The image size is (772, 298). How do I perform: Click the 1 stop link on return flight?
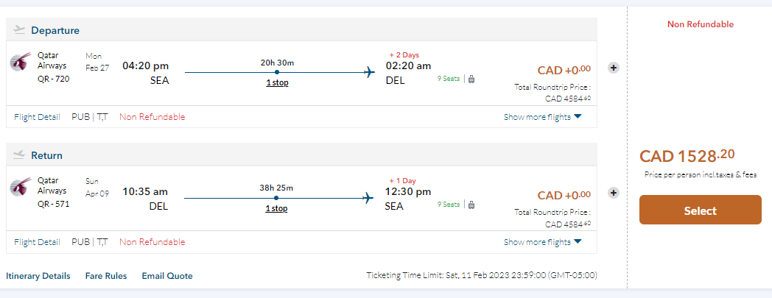click(277, 207)
